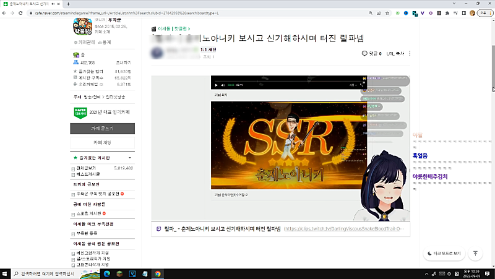Open a new browser tab with plus button
Screen dimensions: 495x279
(67, 4)
